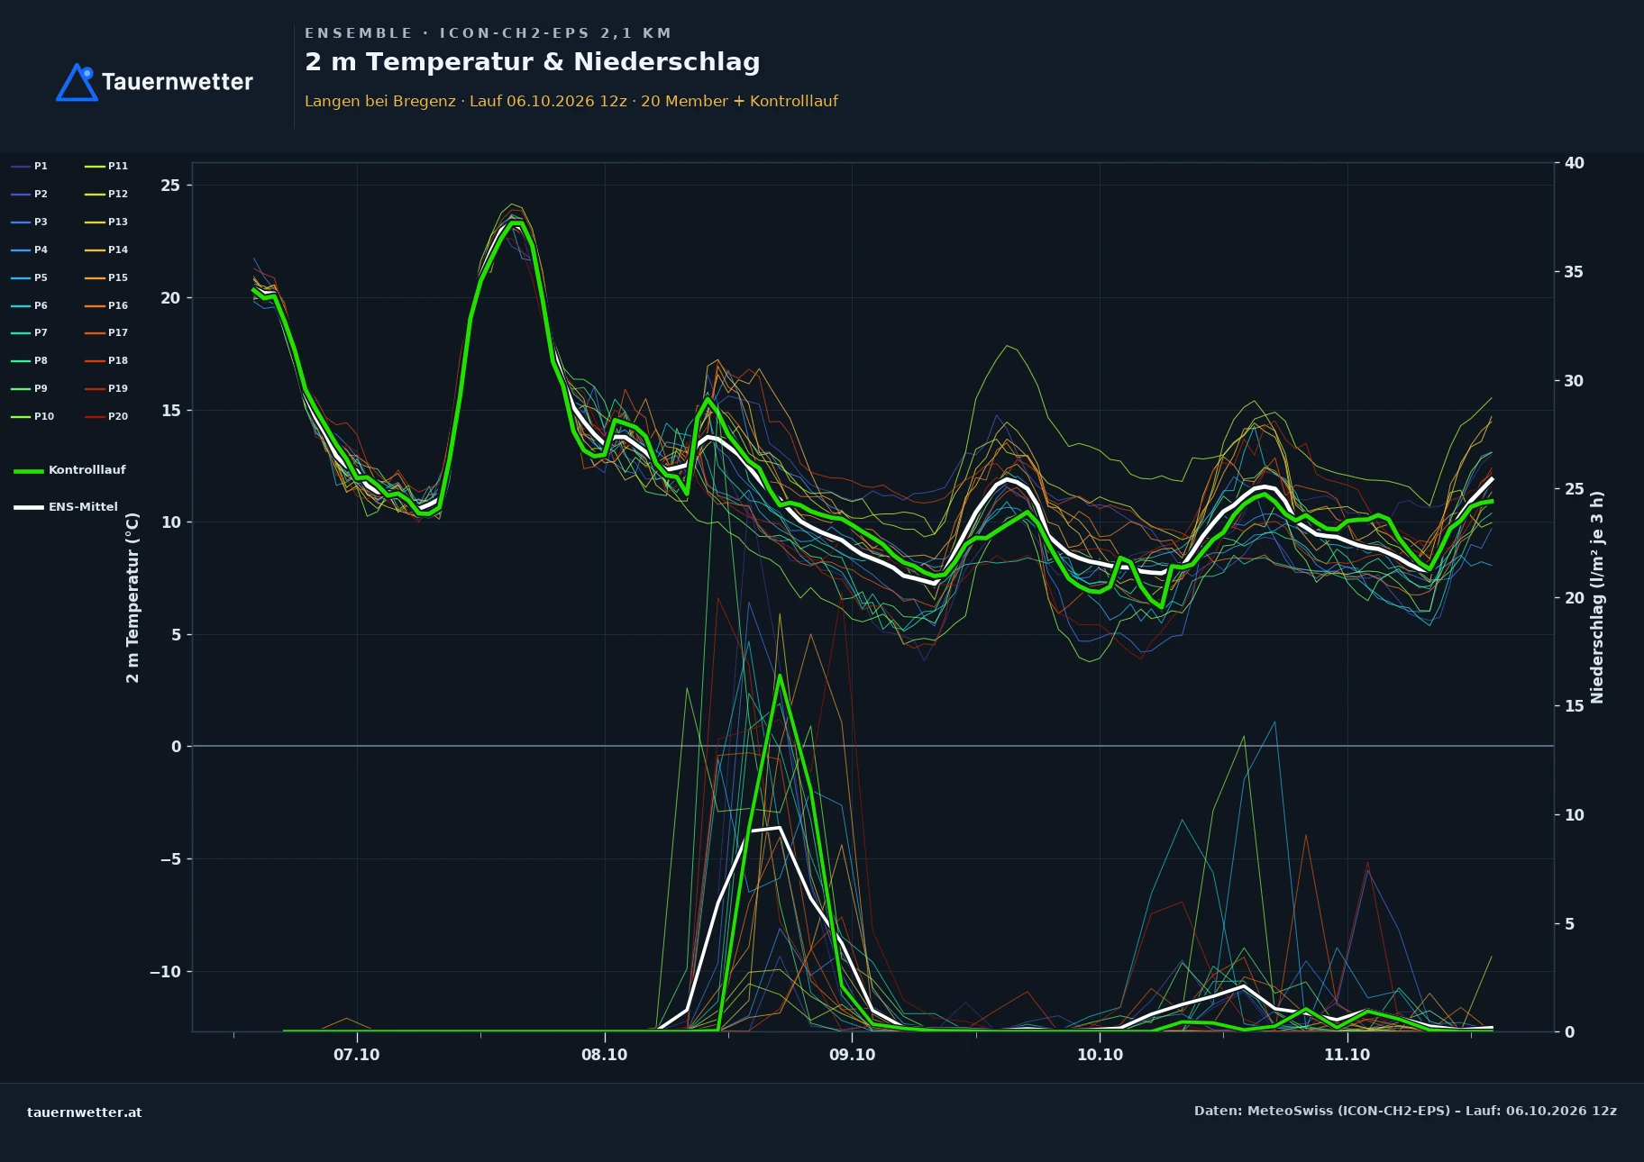The height and width of the screenshot is (1162, 1644).
Task: Click the 09.10 date axis label
Action: 852,1055
